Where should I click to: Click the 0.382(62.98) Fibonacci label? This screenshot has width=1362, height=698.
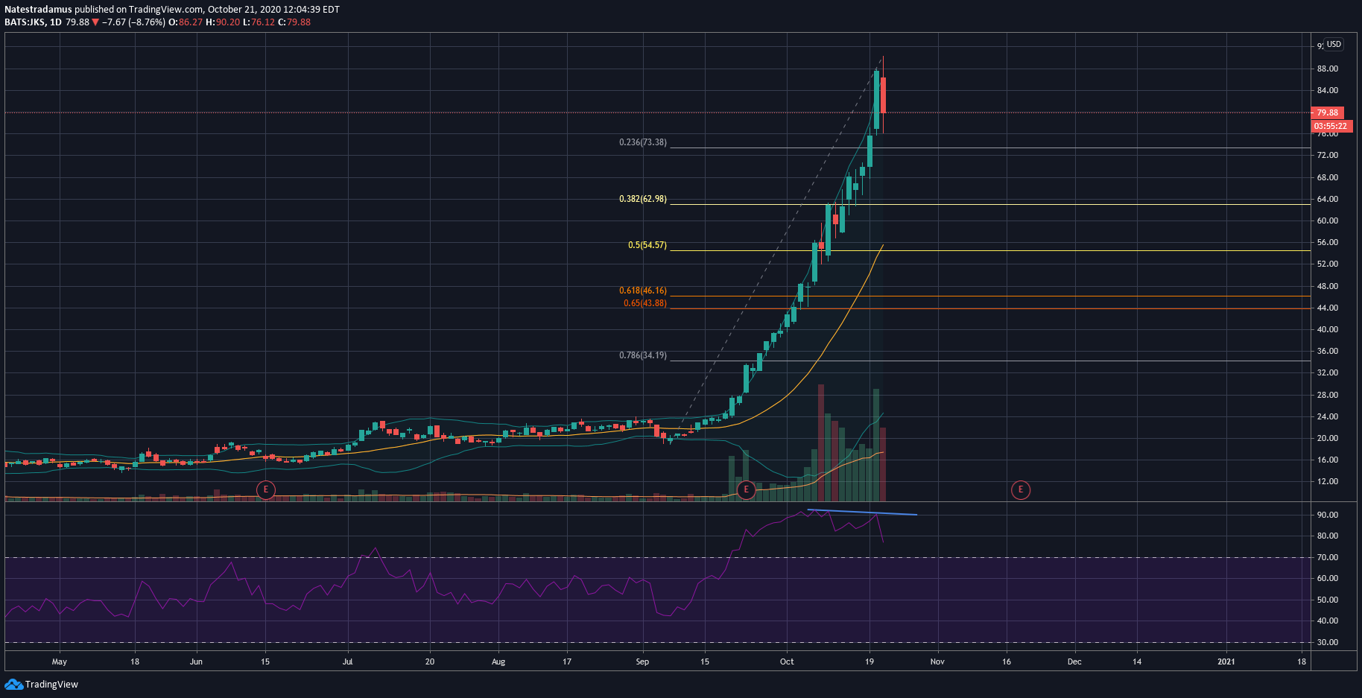[x=643, y=199]
